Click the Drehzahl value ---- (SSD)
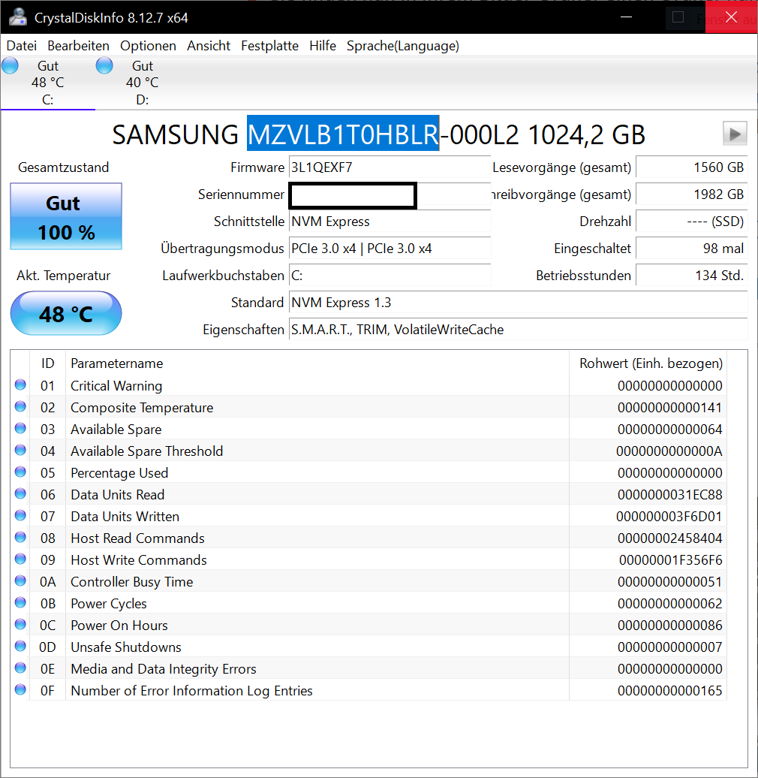This screenshot has height=778, width=758. pos(691,222)
